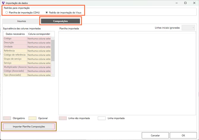Switch to the Insumos tab
Image resolution: width=199 pixels, height=140 pixels.
click(x=21, y=21)
